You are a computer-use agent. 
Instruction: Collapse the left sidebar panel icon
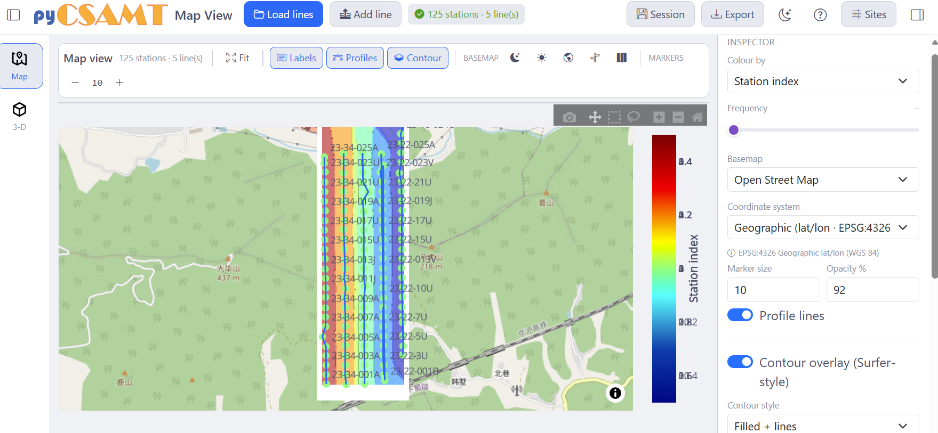coord(13,15)
